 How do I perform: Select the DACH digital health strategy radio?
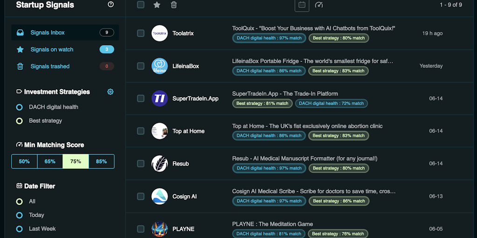tap(19, 107)
